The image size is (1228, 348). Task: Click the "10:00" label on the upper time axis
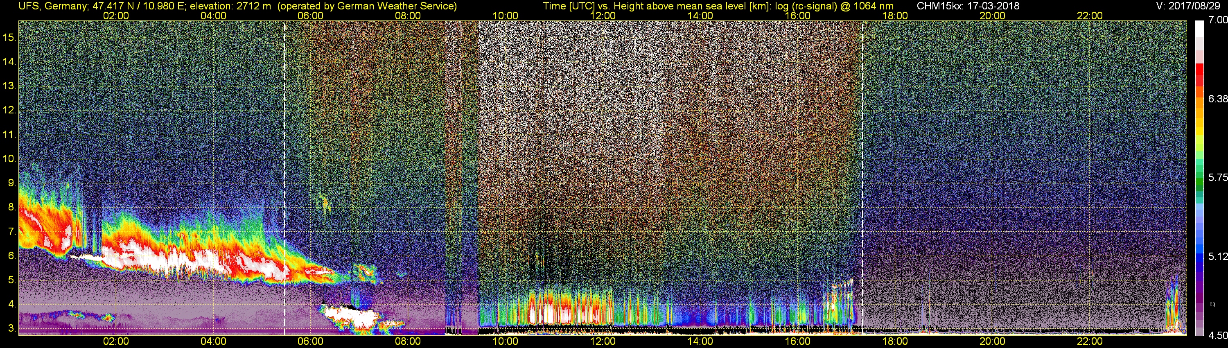(x=505, y=16)
